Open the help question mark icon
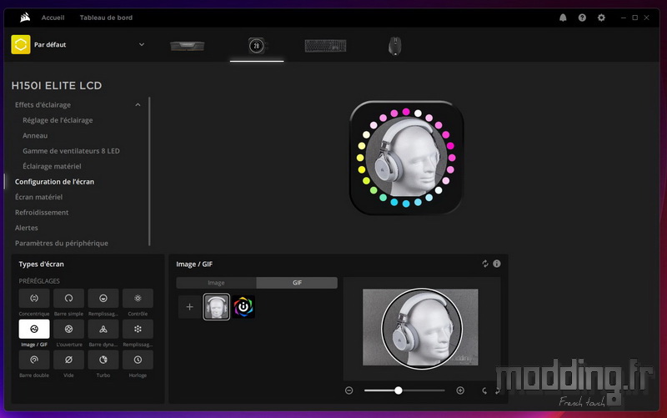 (x=582, y=18)
